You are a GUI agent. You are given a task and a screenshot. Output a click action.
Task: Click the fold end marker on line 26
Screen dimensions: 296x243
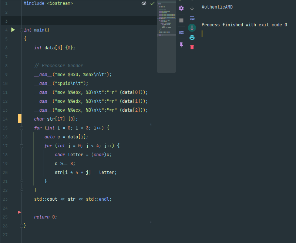pos(21,226)
